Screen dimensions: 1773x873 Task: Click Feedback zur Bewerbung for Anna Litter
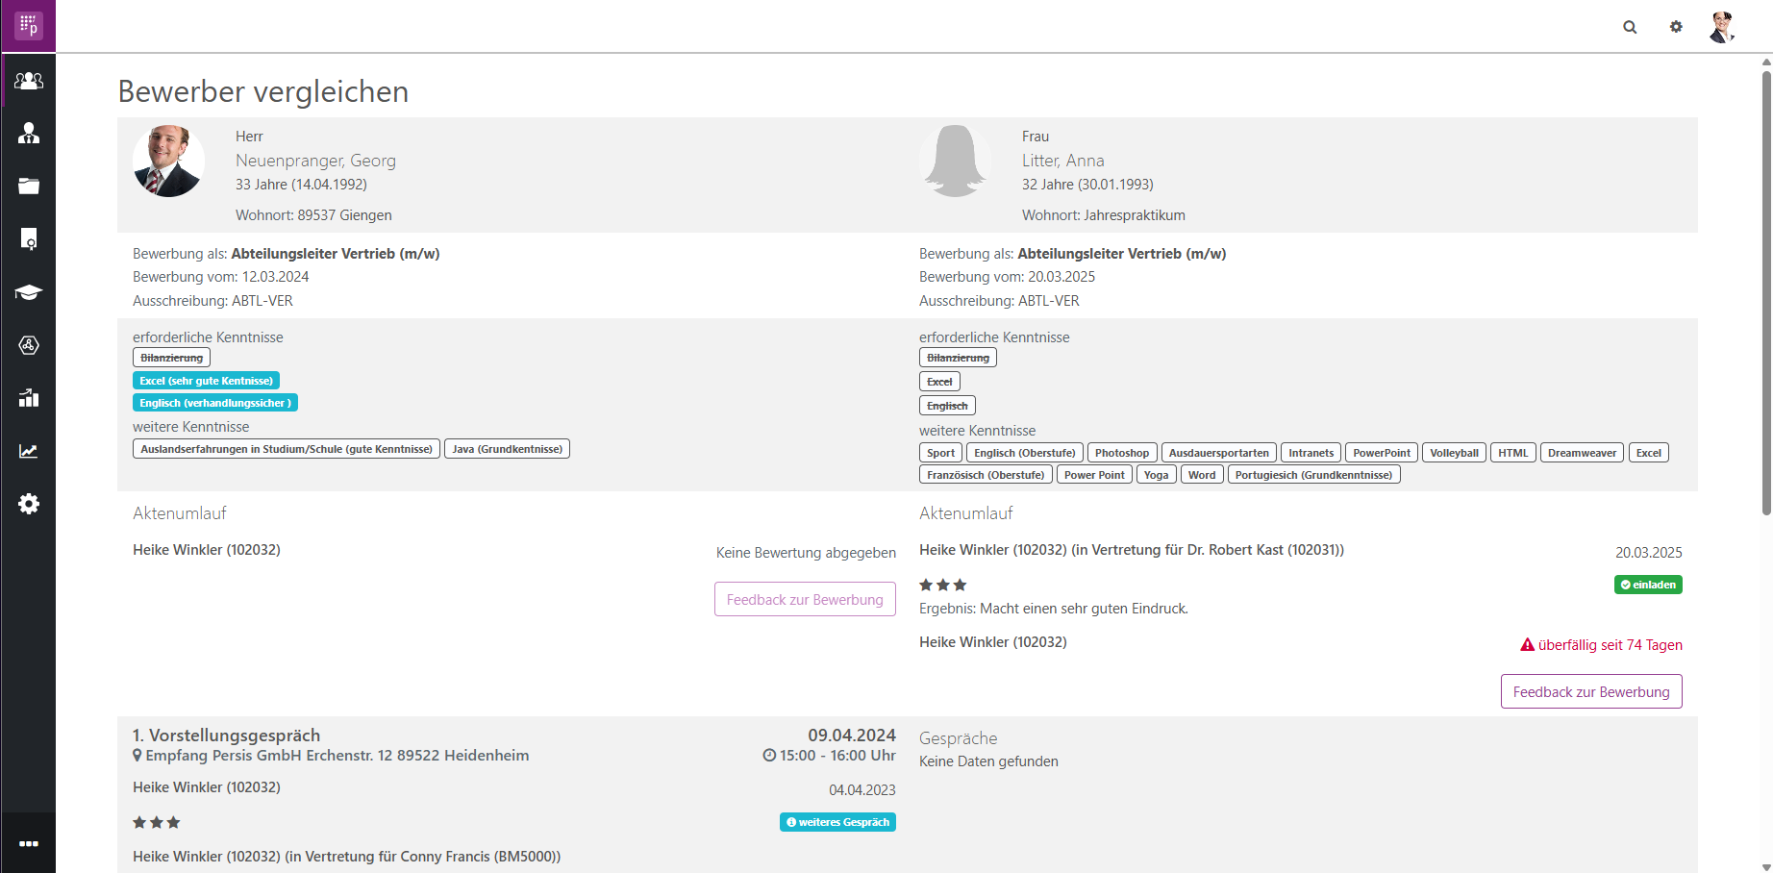pyautogui.click(x=1590, y=691)
